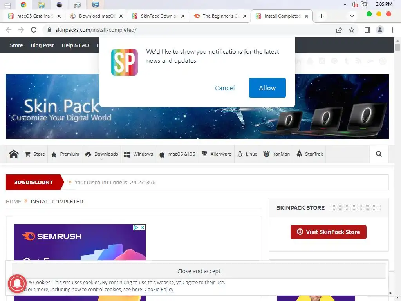401x301 pixels.
Task: Open Chrome from taskbar
Action: tap(23, 5)
